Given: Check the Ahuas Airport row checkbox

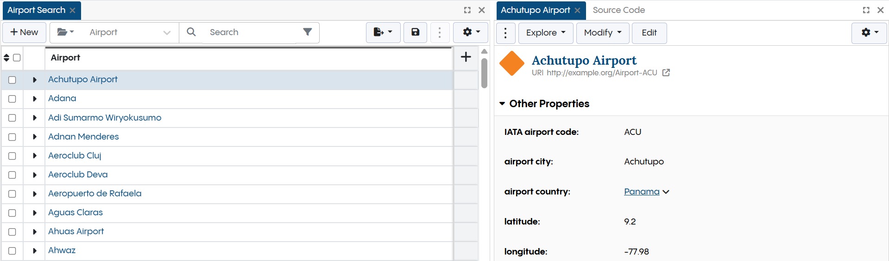Looking at the screenshot, I should (12, 232).
